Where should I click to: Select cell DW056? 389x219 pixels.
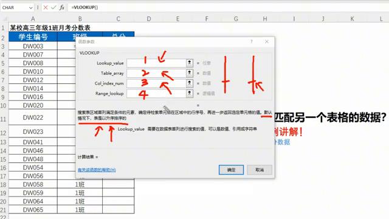[33, 176]
